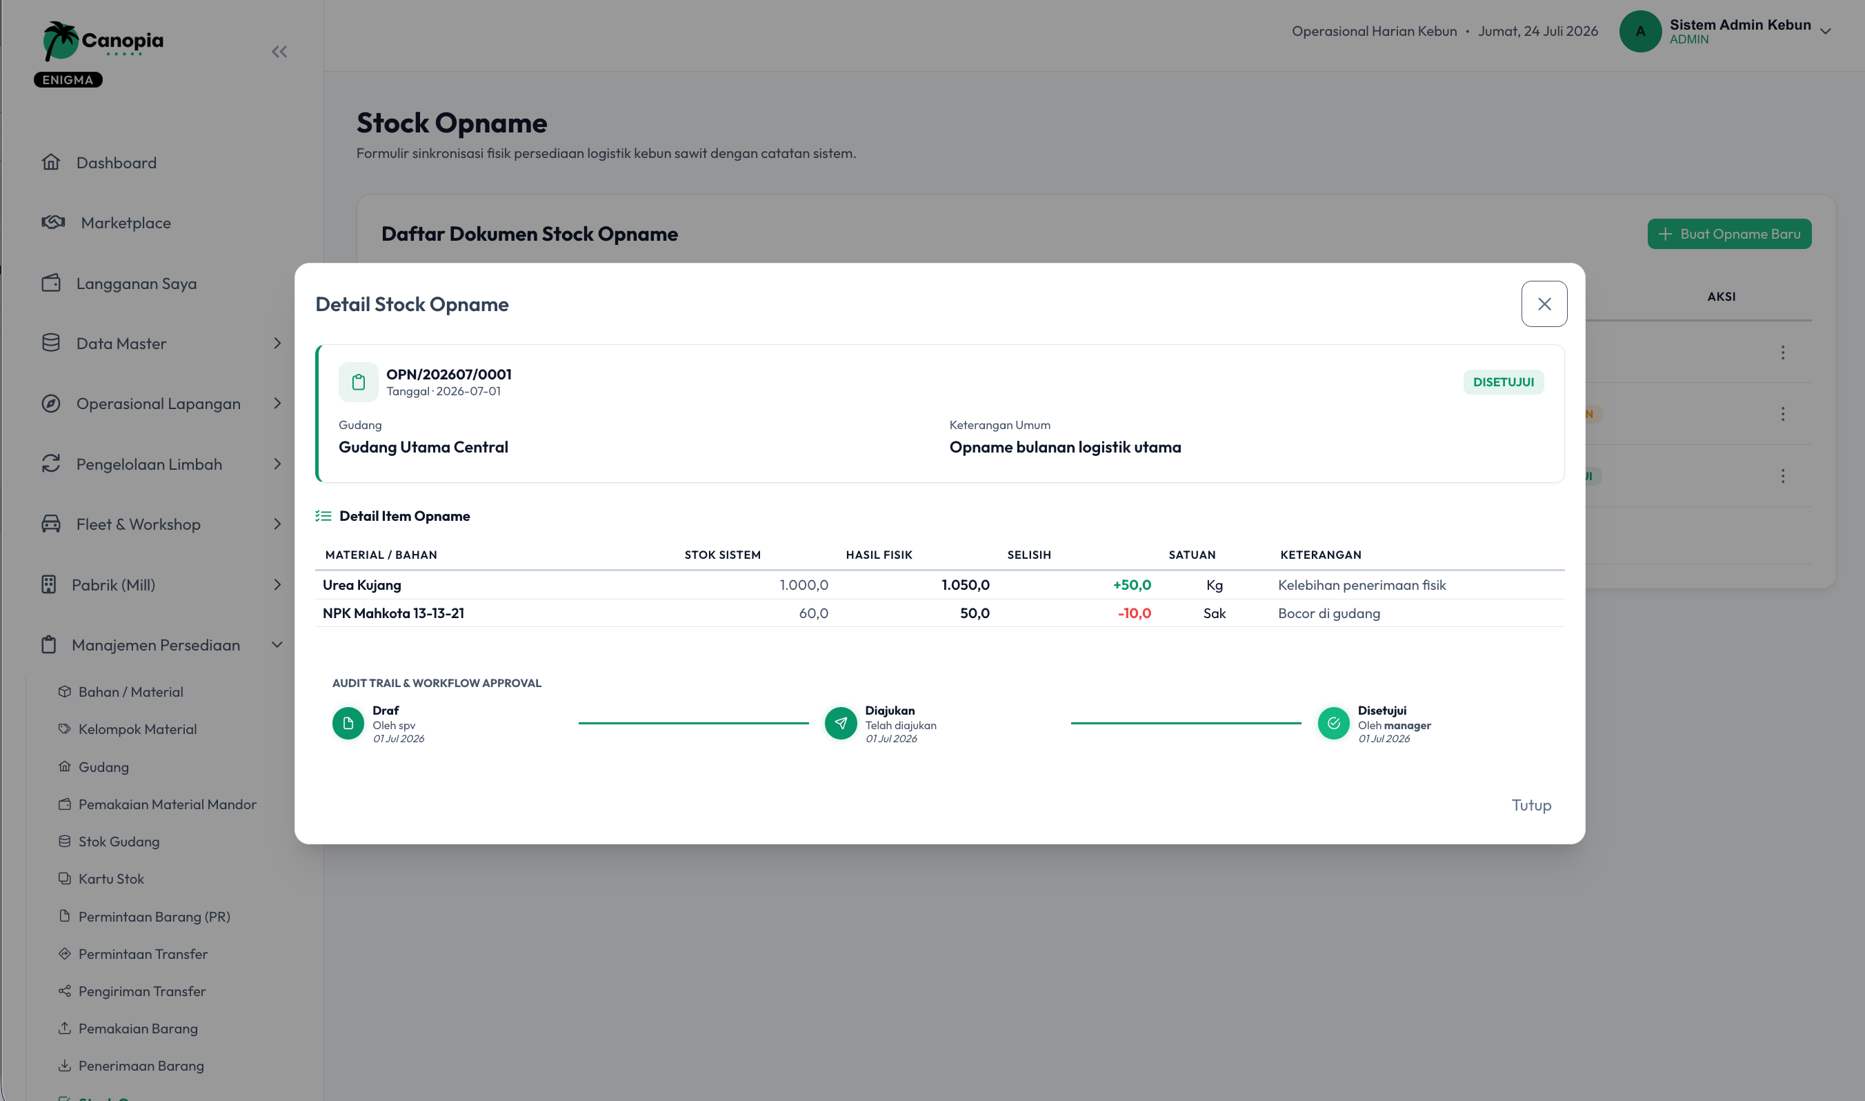Click the Fleet & Workshop car icon
This screenshot has height=1101, width=1865.
coord(51,524)
